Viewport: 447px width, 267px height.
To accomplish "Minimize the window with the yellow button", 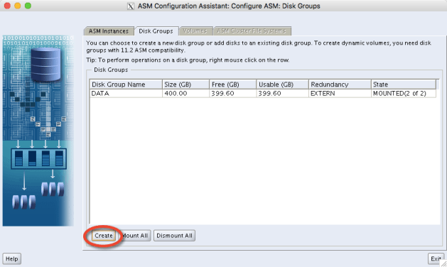I will point(18,6).
